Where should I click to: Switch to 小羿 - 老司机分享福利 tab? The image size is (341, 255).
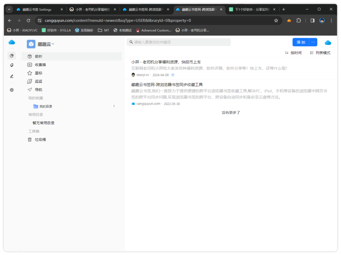point(93,9)
